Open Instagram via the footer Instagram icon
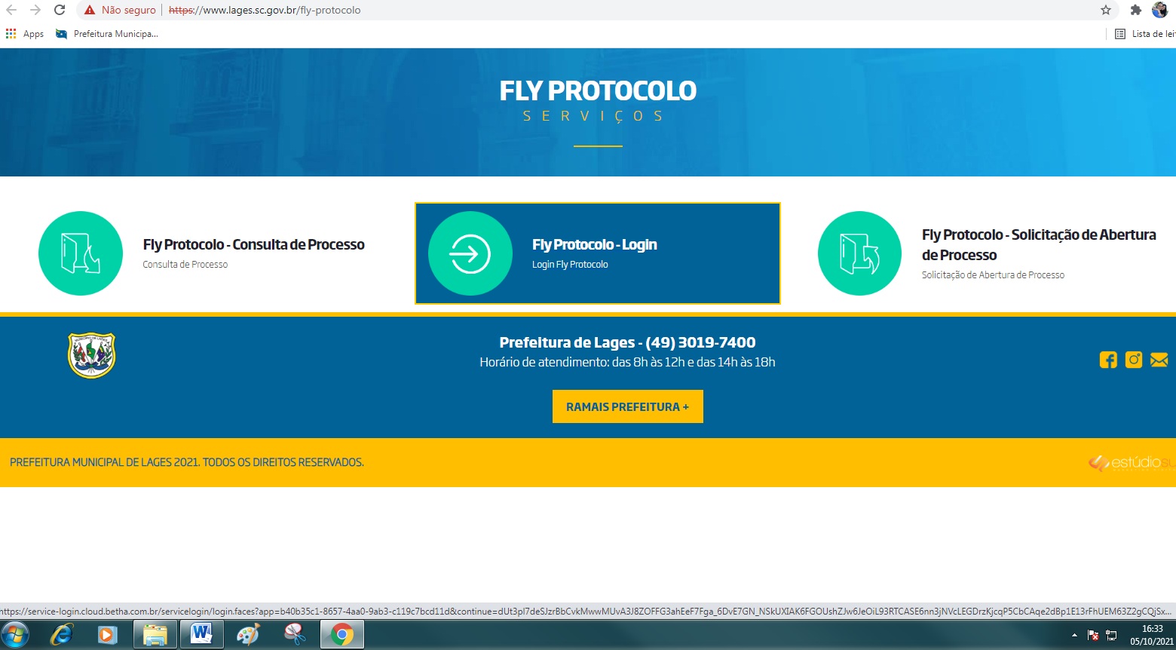1176x650 pixels. pyautogui.click(x=1134, y=360)
